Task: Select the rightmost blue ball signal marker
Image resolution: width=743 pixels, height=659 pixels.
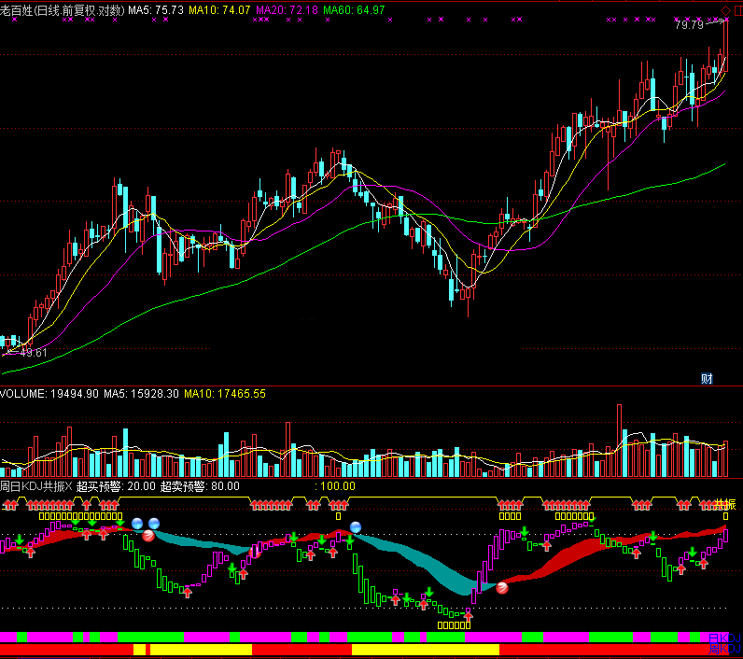Action: (356, 527)
